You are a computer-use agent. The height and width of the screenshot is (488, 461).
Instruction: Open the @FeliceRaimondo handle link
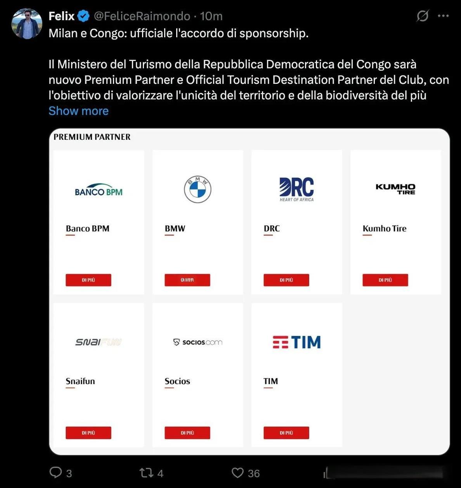142,16
